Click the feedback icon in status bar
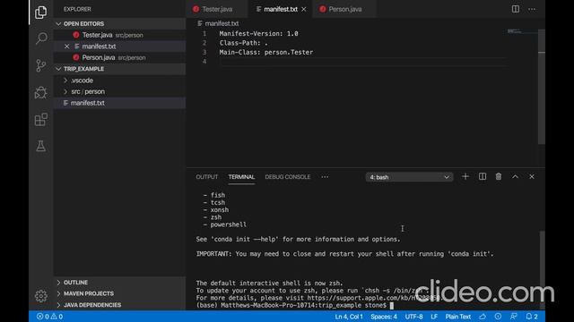Viewport: 574px width, 322px height. point(514,317)
